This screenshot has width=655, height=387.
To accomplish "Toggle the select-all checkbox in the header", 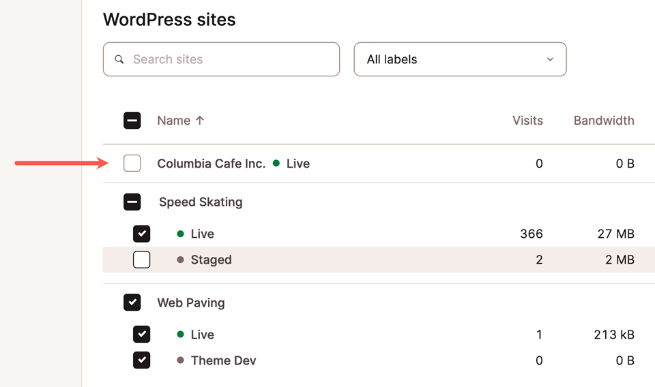I will pyautogui.click(x=132, y=121).
